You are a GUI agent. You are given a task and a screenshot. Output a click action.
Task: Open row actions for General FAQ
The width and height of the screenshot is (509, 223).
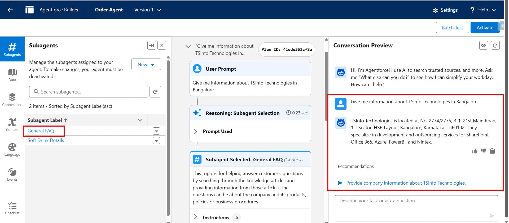tap(156, 131)
